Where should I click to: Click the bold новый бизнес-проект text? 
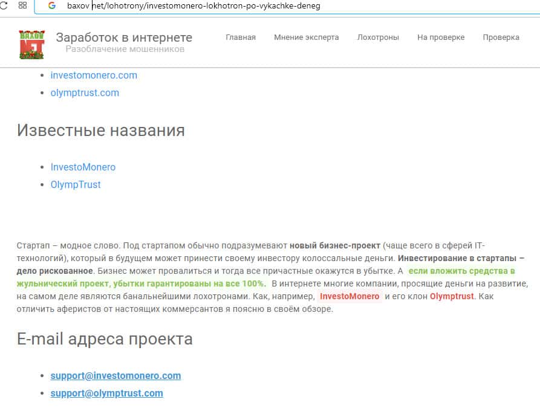[335, 245]
